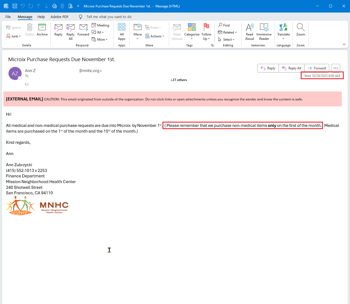This screenshot has height=304, width=350.
Task: Click the Forward icon in Respond group
Action: click(x=83, y=28)
